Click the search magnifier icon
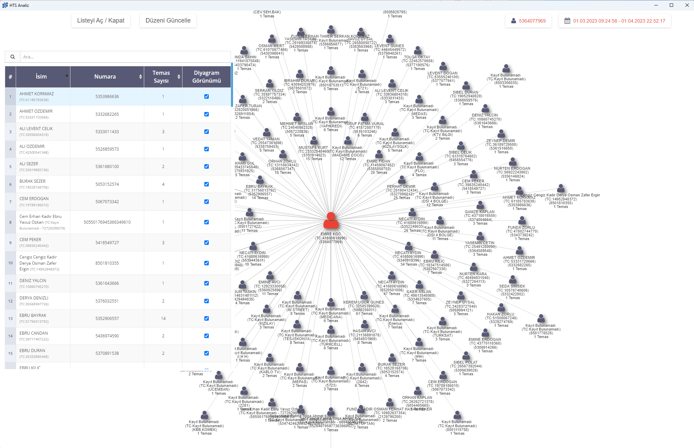Viewport: 694px width, 448px height. coord(13,57)
